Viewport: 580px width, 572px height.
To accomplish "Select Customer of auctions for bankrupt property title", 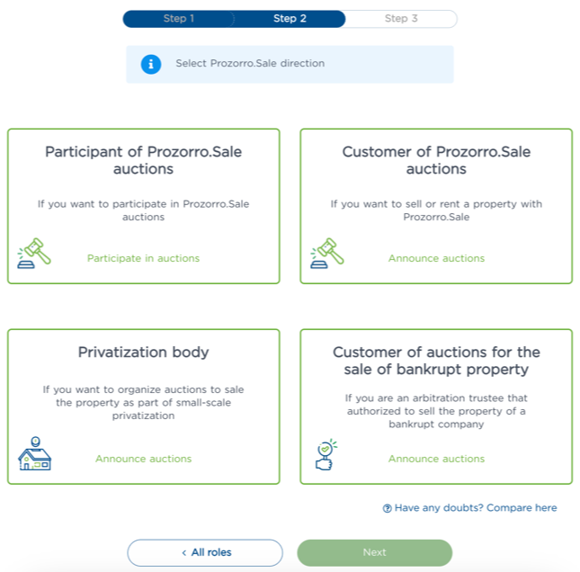I will pos(436,361).
